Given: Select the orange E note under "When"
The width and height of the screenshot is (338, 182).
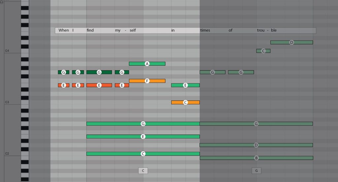Looking at the screenshot, I should point(64,85).
